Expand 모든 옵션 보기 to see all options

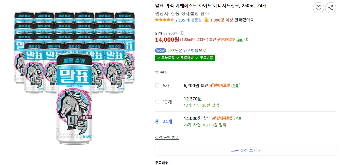[x=246, y=150]
